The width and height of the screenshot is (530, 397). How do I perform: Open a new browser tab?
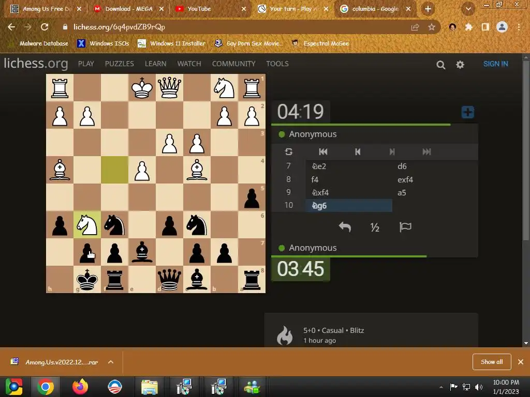point(428,9)
